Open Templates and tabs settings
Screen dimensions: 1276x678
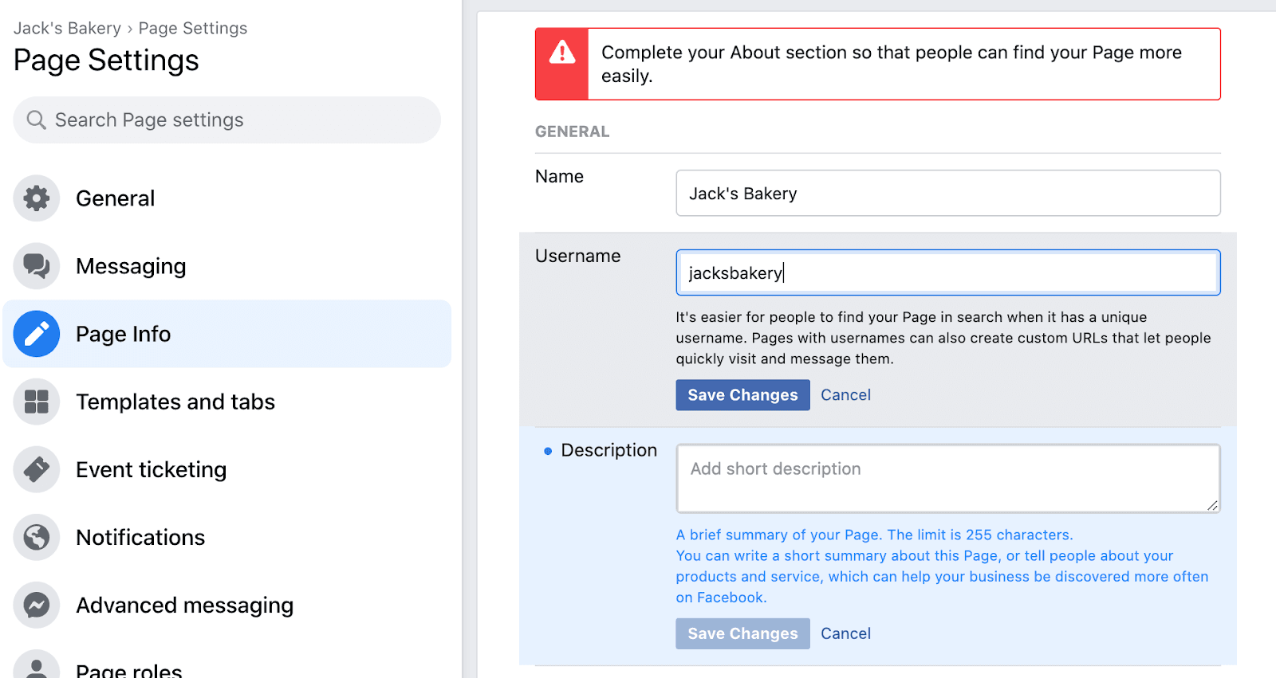175,402
